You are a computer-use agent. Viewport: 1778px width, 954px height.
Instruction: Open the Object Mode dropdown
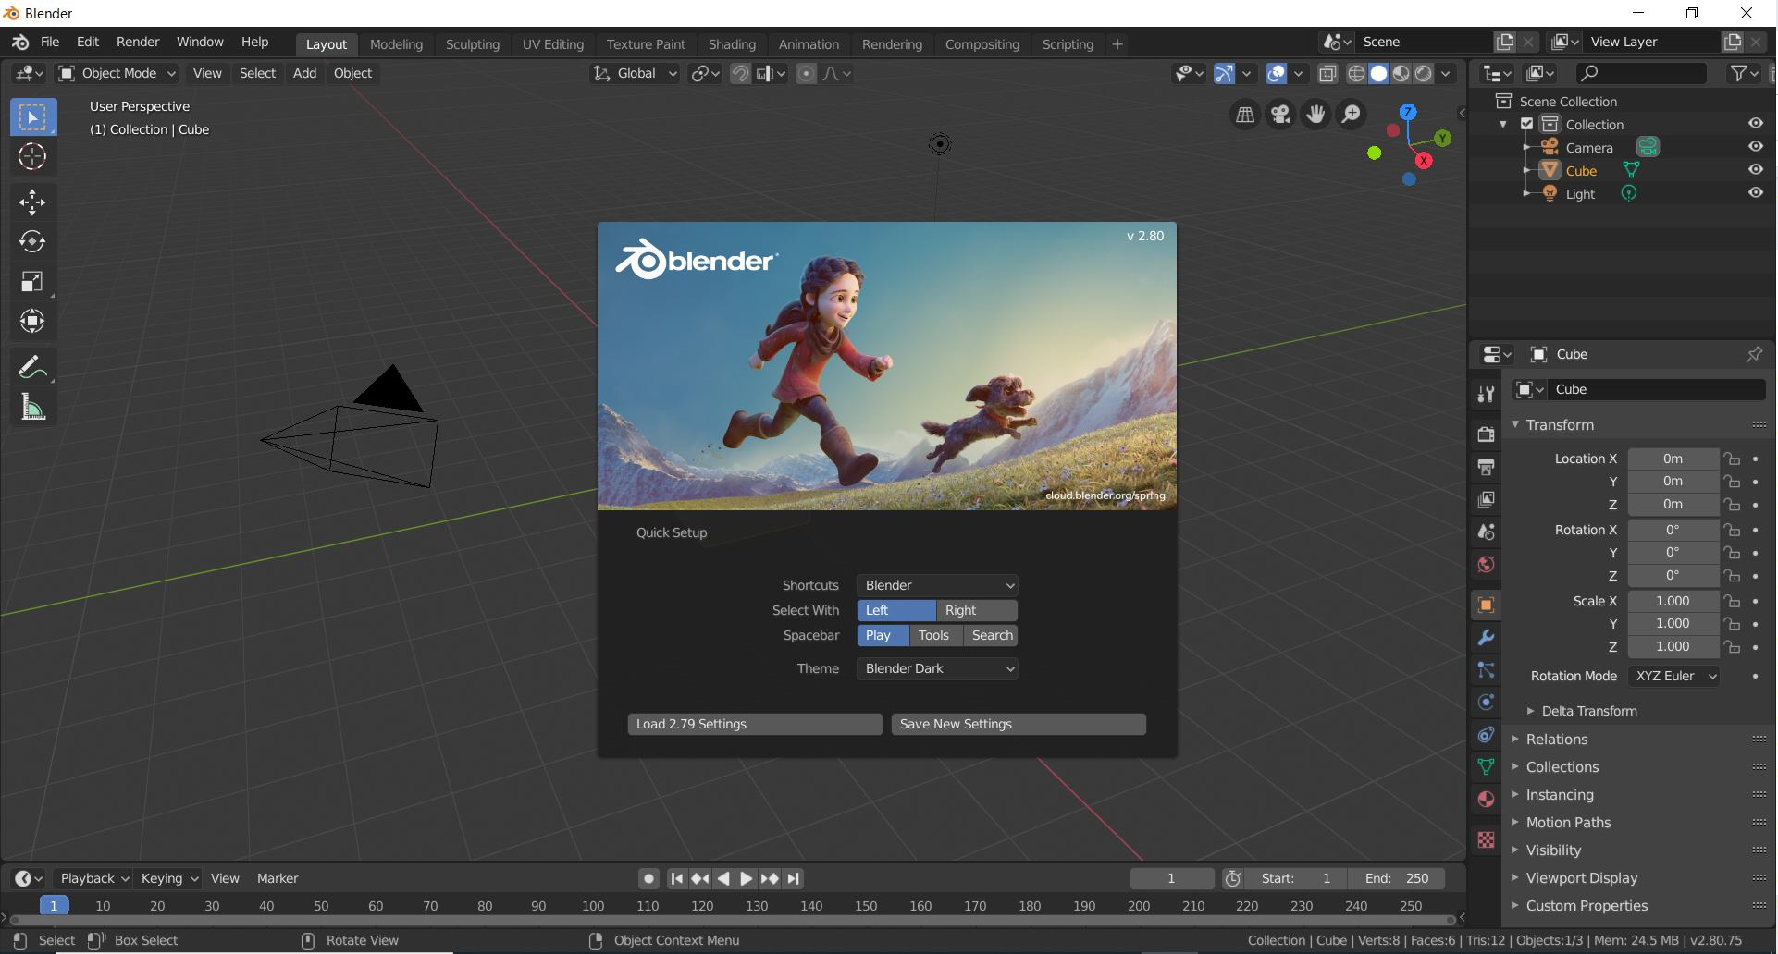[x=117, y=73]
